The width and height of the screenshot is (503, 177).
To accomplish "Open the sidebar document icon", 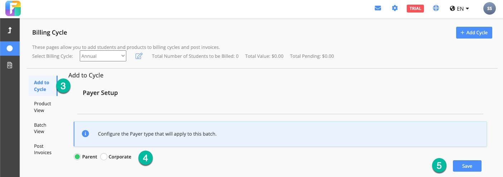I will (x=10, y=65).
